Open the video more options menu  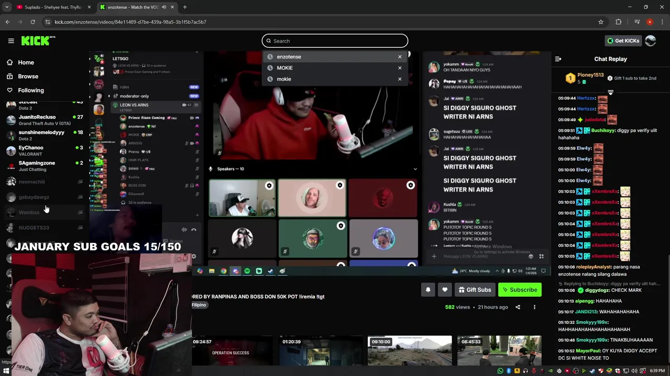tap(534, 307)
